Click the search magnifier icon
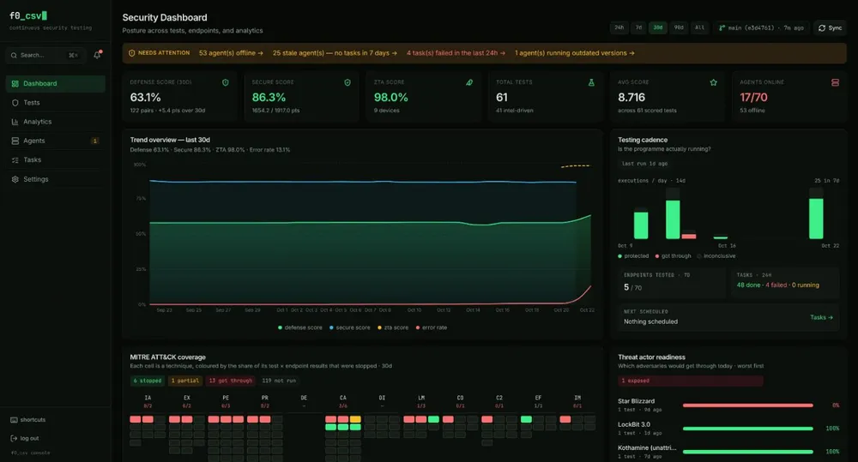This screenshot has width=858, height=462. (x=14, y=55)
